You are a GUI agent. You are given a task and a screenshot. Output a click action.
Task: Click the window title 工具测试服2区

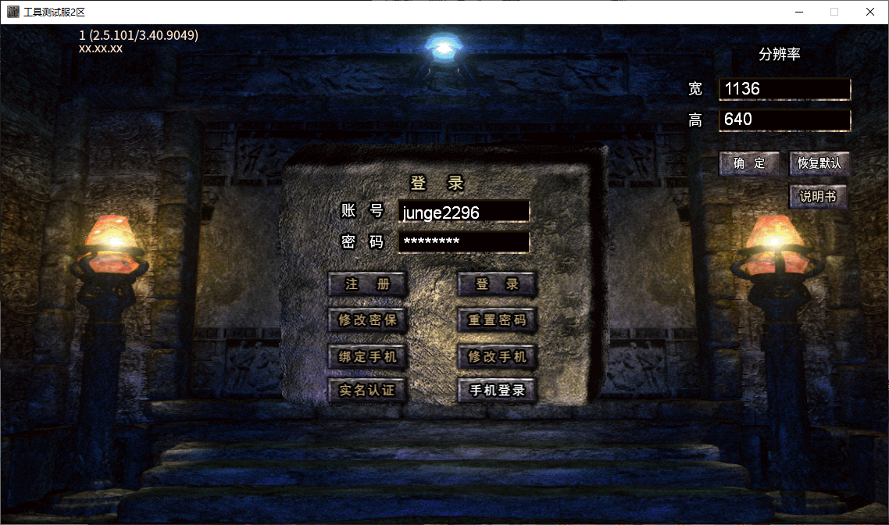point(54,12)
